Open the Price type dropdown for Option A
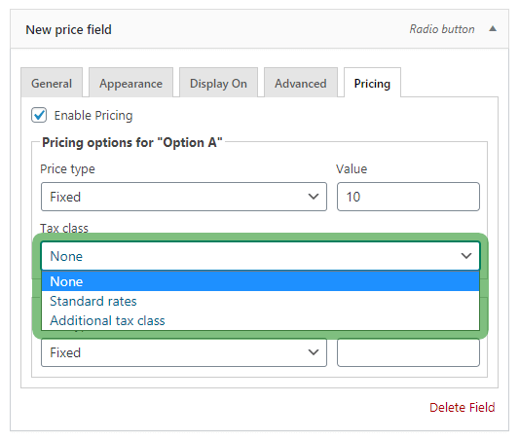Screen dimensions: 519x440 [x=184, y=197]
